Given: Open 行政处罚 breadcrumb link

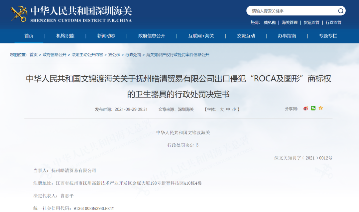Looking at the screenshot, I should coord(133,55).
